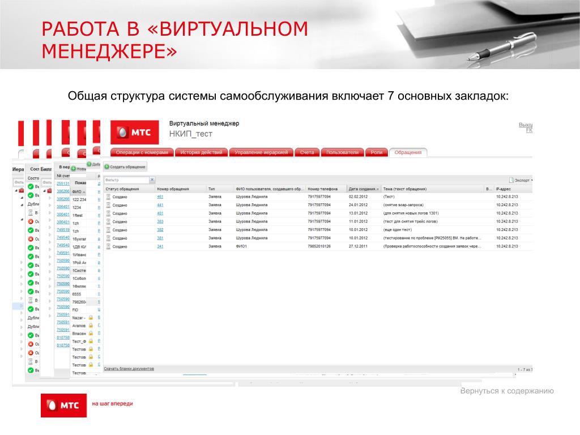
Task: Click the ФИО1 user cell
Action: click(x=241, y=246)
